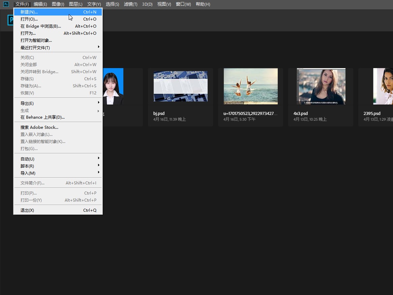Open the 3D(D) menu
393x295 pixels.
click(147, 4)
